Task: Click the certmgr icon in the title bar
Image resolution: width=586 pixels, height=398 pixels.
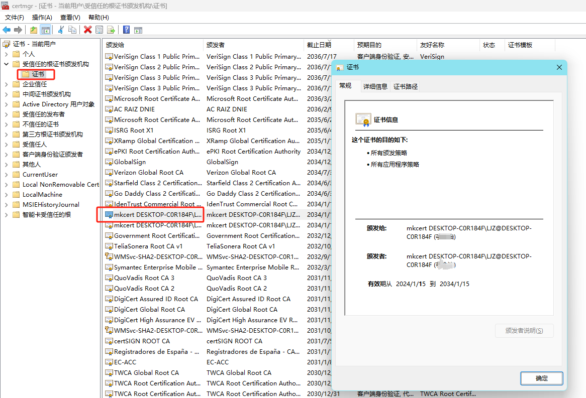Action: pos(5,5)
